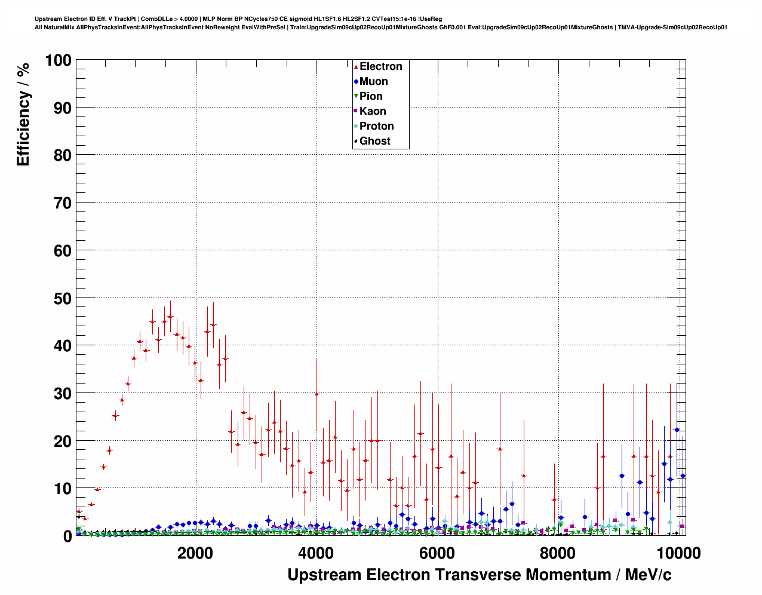Click the electron point near 30% at 4000 MeV/c

[x=317, y=394]
